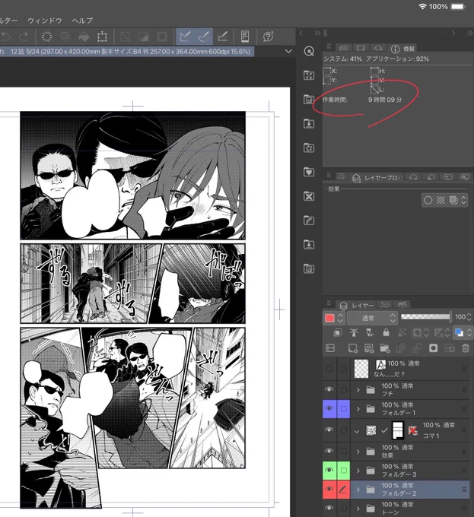Click the layer opacity slider

pos(425,316)
